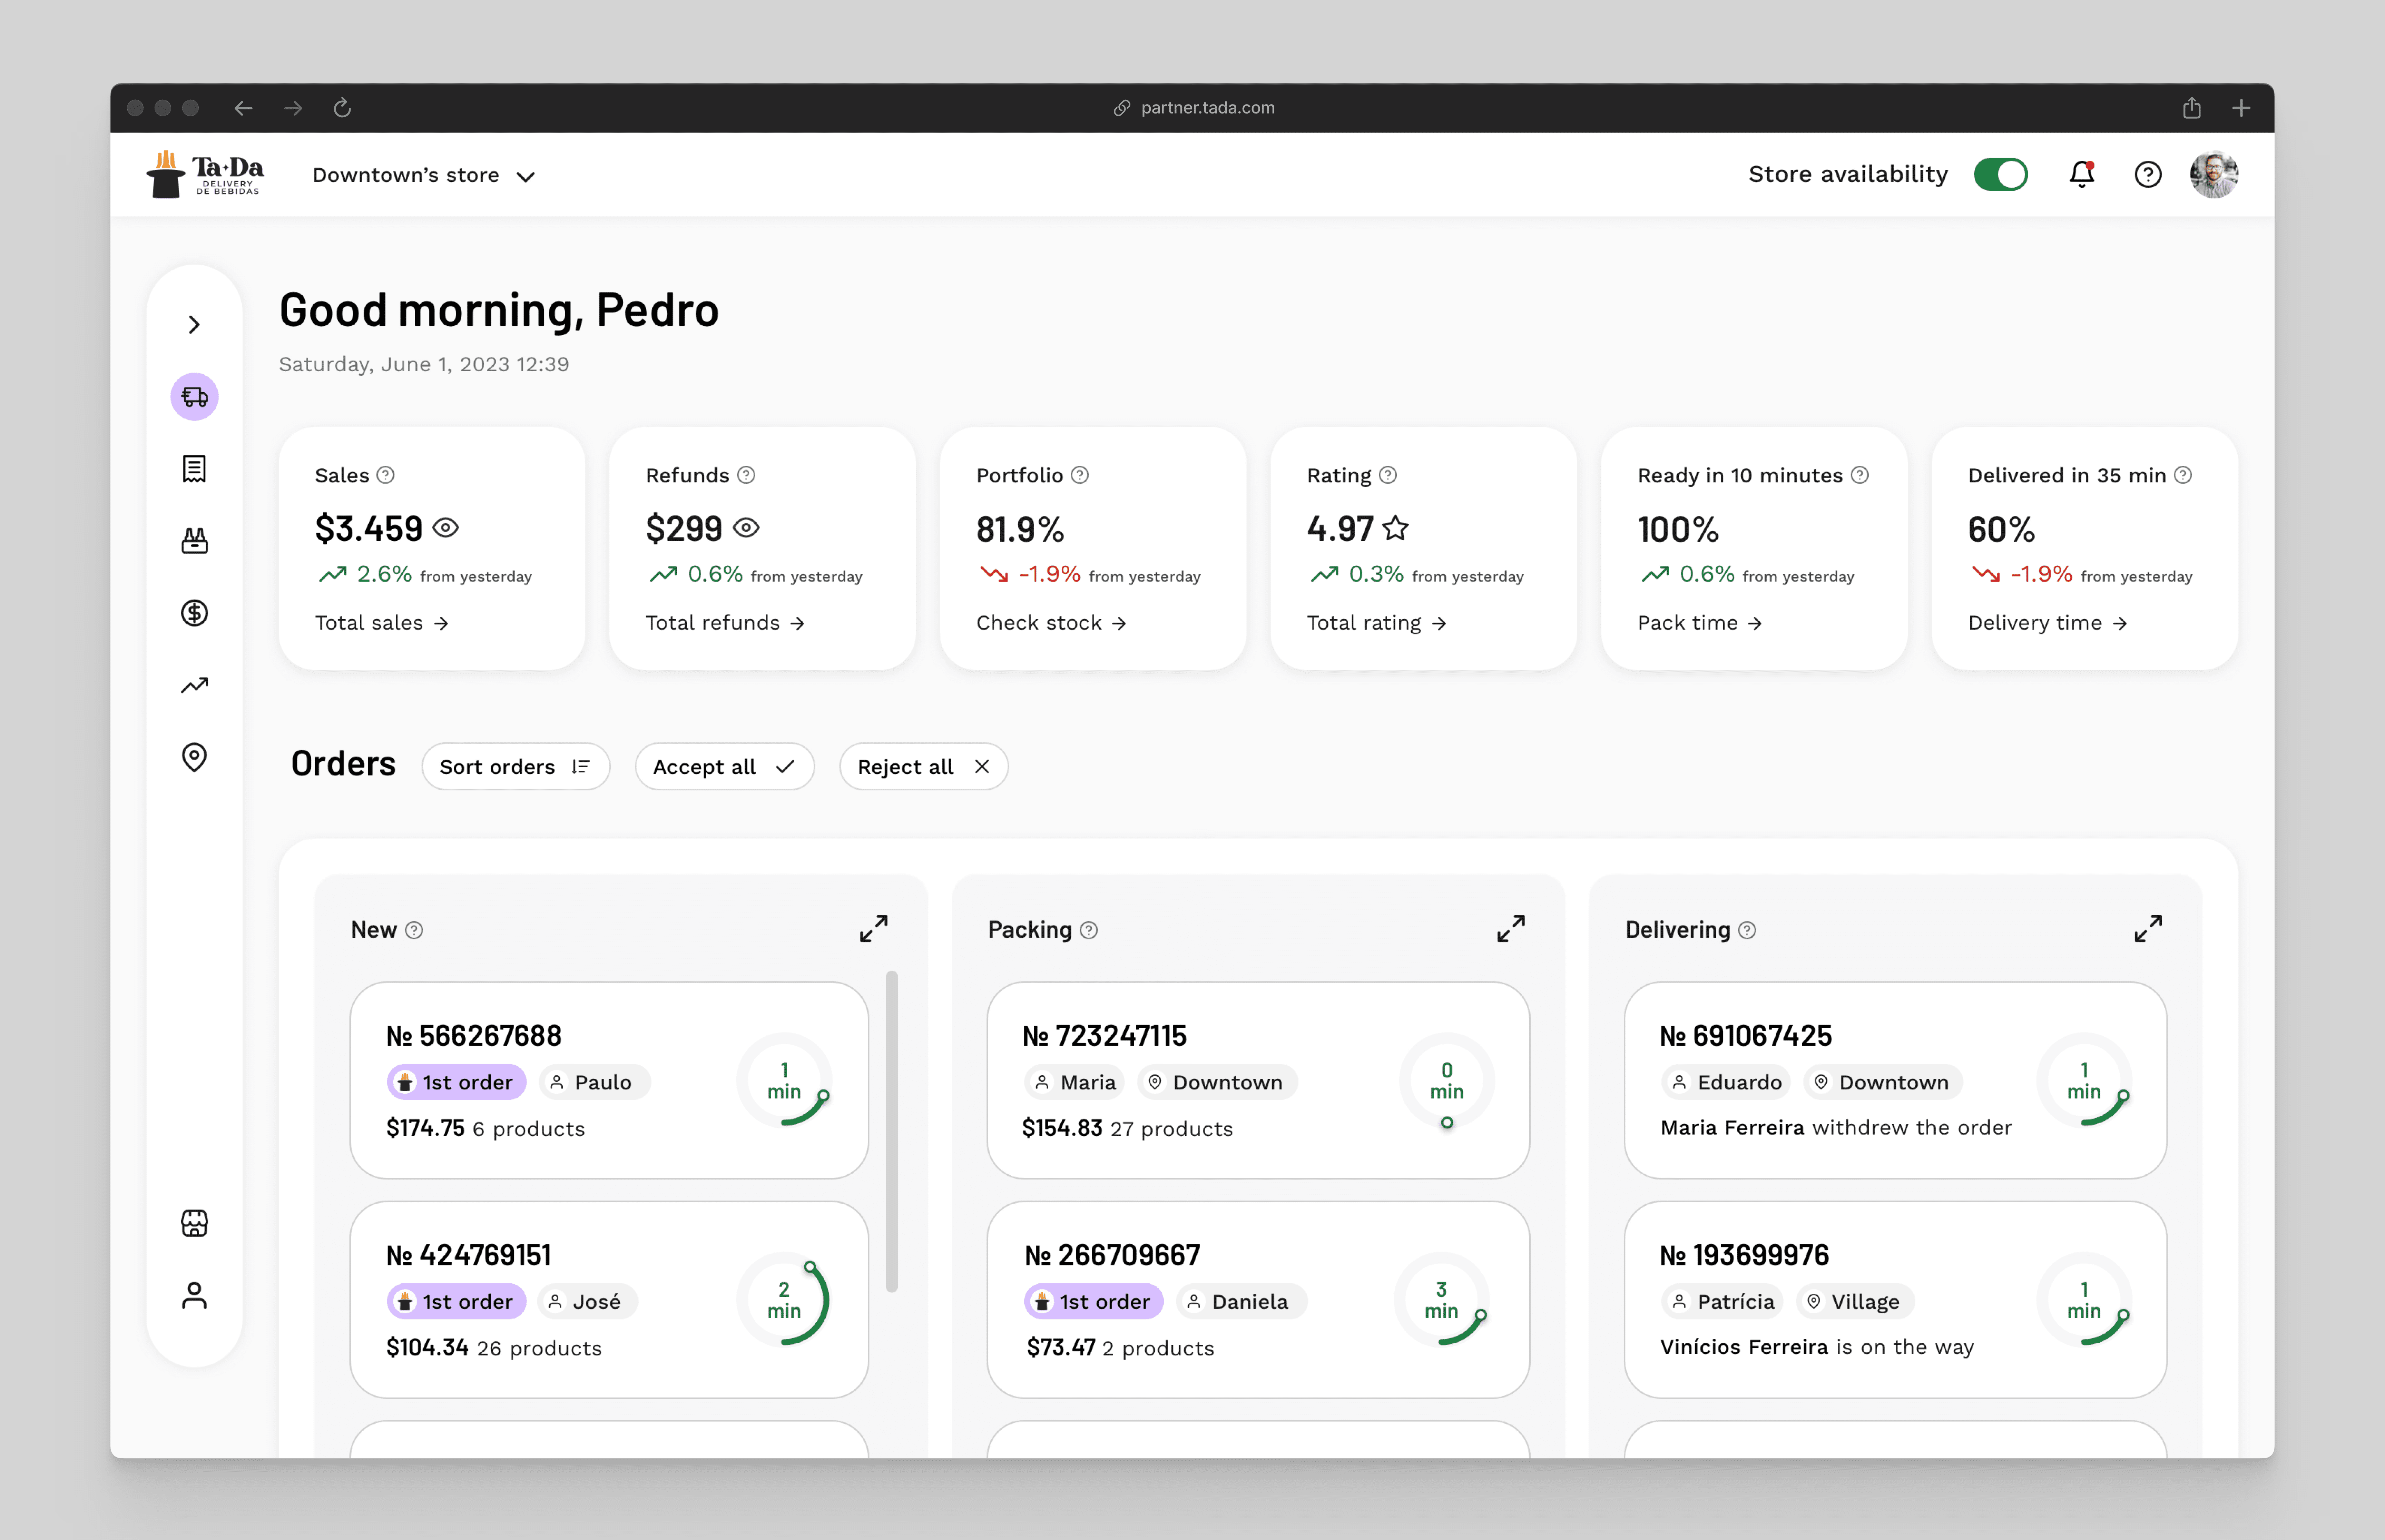Open the analytics trend sidebar icon
The height and width of the screenshot is (1540, 2385).
(x=194, y=685)
